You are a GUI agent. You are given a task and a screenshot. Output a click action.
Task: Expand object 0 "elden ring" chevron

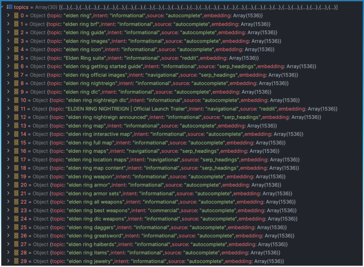tap(9, 16)
